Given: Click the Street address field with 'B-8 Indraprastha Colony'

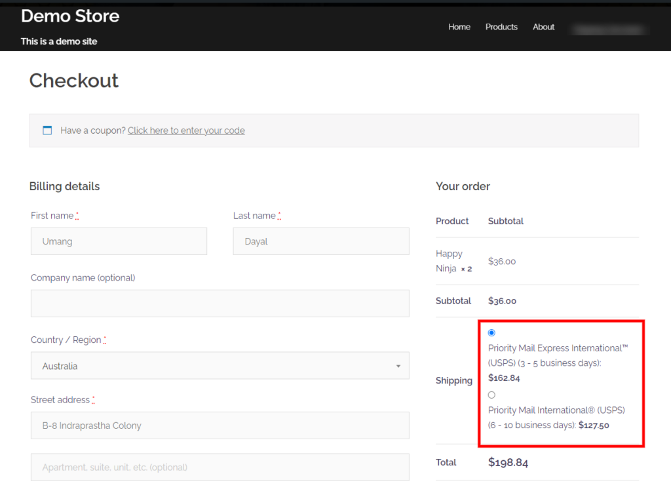Looking at the screenshot, I should click(220, 425).
